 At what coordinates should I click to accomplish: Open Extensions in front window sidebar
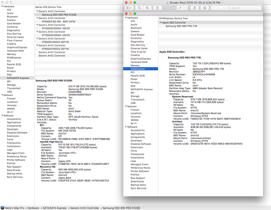[137, 147]
